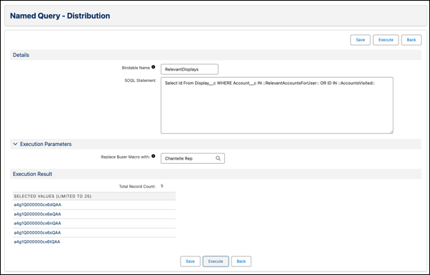Focus the Chantelle Rep user lookup field
Viewport: 430px width, 275px height.
coord(193,158)
